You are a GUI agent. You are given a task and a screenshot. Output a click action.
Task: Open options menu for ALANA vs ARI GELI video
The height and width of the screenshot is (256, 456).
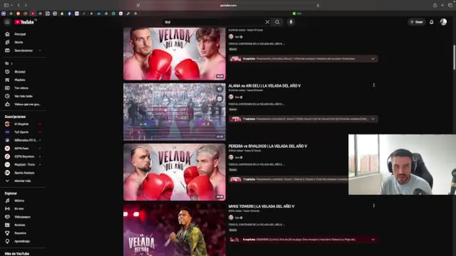[x=374, y=85]
